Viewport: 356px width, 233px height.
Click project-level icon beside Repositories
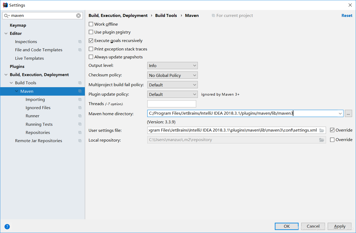pos(80,133)
